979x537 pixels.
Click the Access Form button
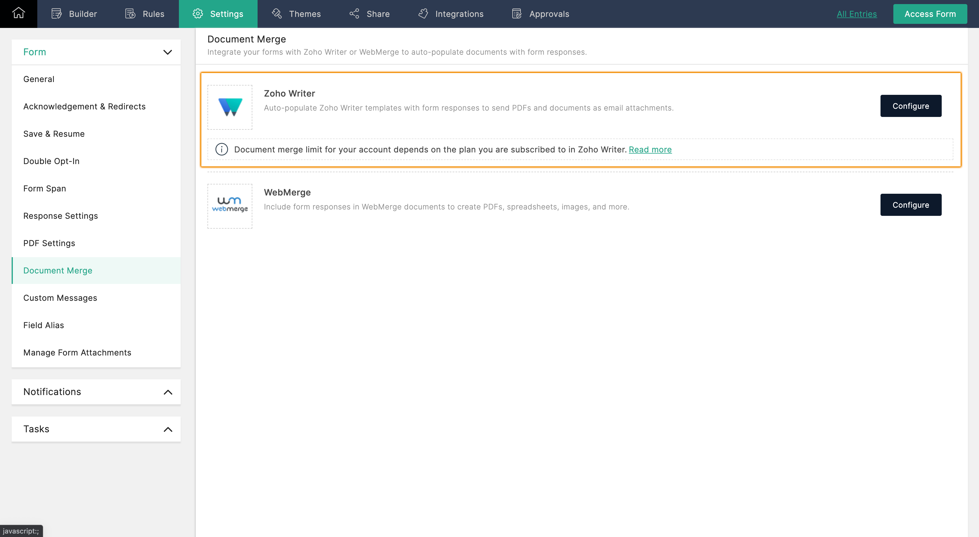click(929, 14)
